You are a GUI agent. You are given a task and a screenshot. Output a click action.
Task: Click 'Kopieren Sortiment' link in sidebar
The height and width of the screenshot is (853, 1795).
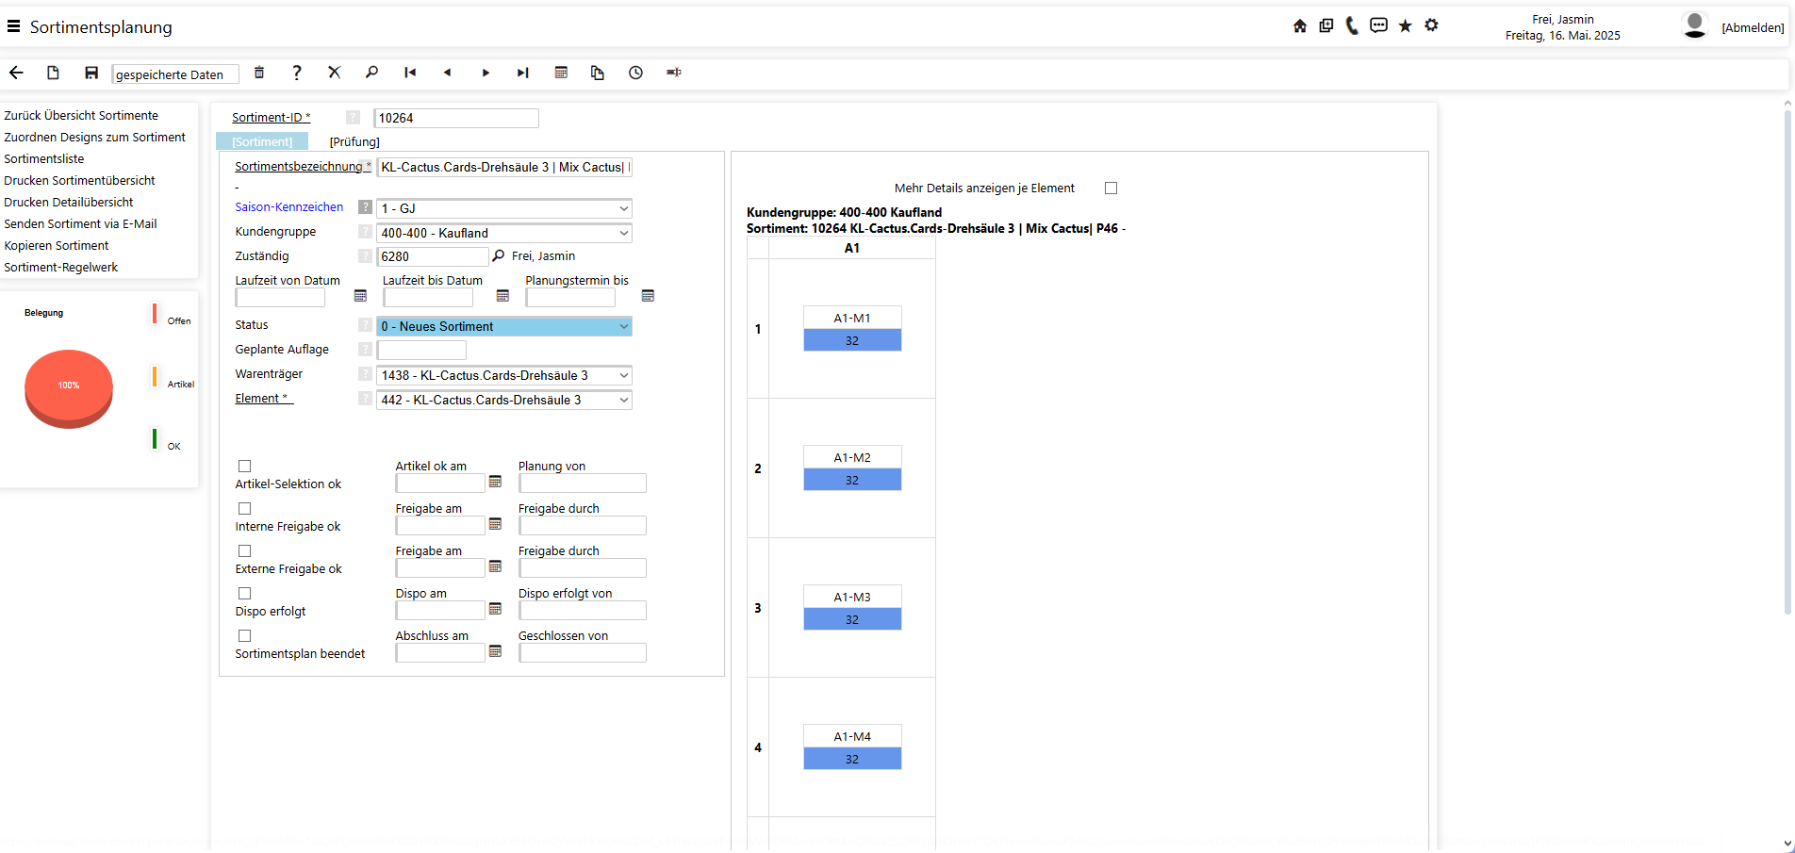pyautogui.click(x=57, y=246)
